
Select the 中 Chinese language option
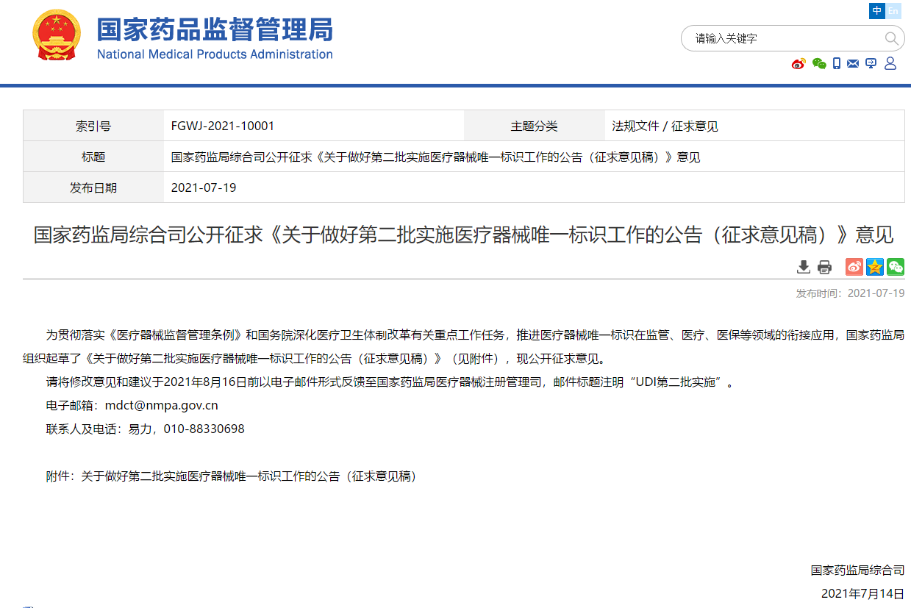pos(876,10)
